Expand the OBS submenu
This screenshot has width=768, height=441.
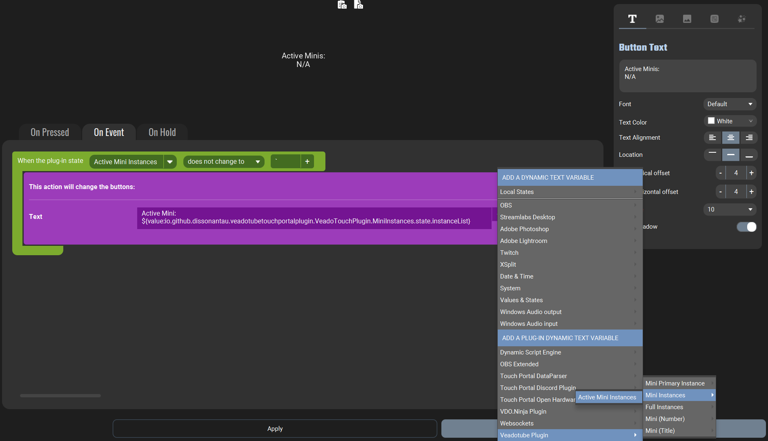[570, 205]
